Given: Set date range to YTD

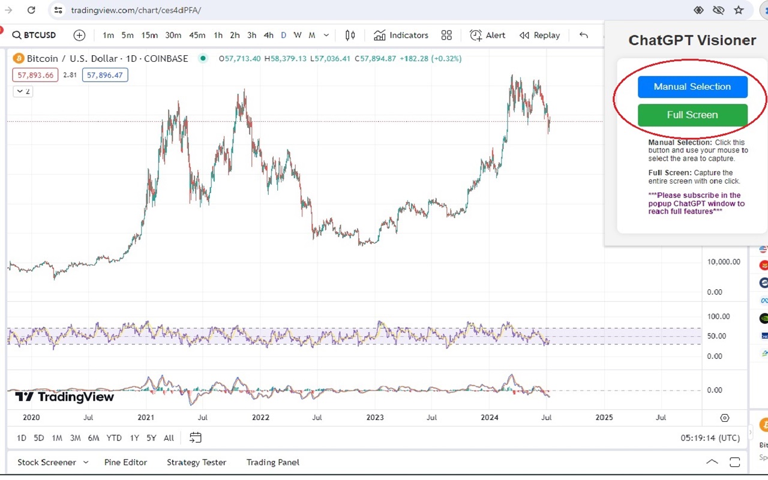Looking at the screenshot, I should [x=114, y=438].
